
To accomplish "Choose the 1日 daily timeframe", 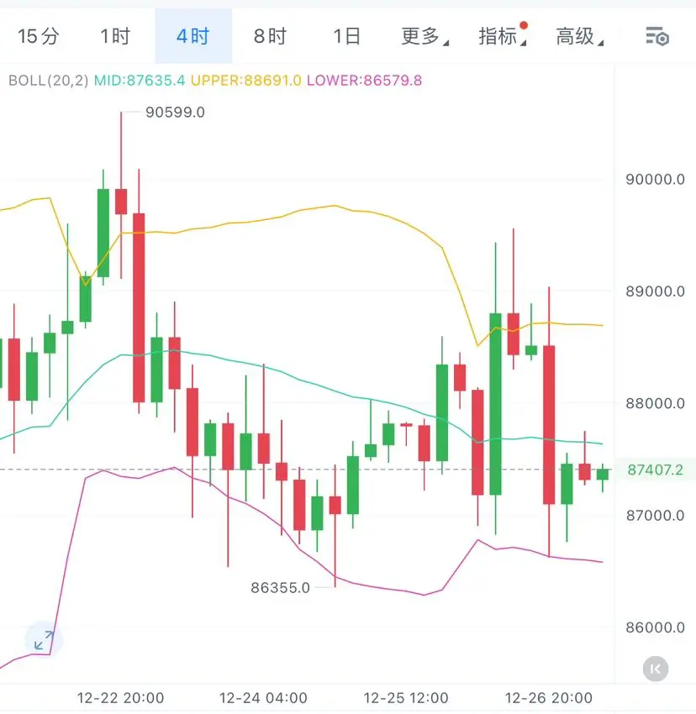I will (x=347, y=36).
